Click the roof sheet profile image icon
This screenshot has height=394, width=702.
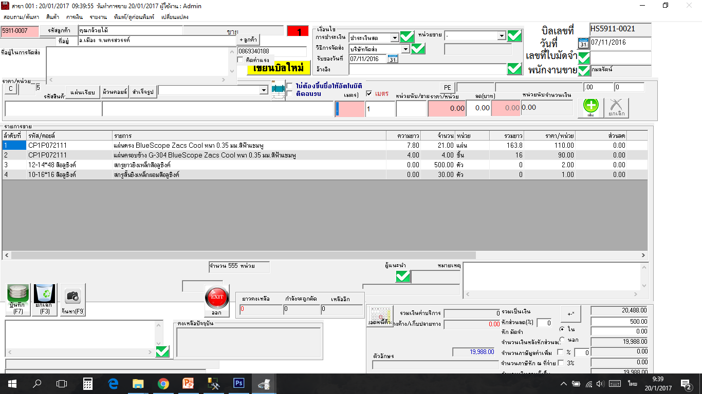tap(278, 90)
